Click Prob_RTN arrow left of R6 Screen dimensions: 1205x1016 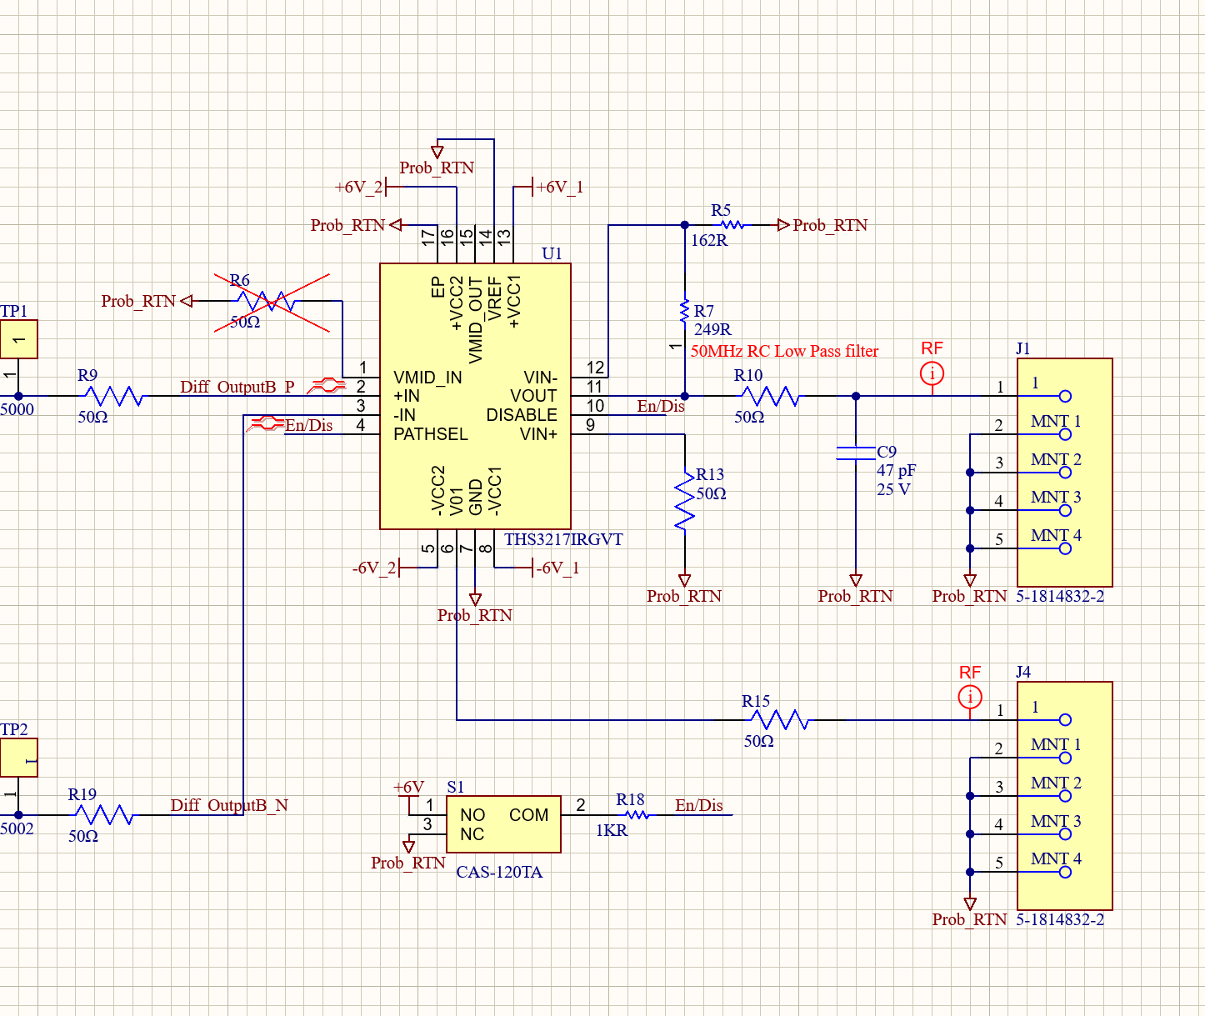coord(187,301)
